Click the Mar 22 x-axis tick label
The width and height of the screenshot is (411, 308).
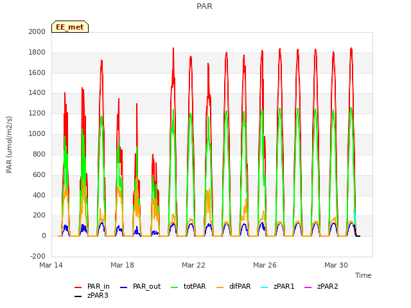[193, 265]
